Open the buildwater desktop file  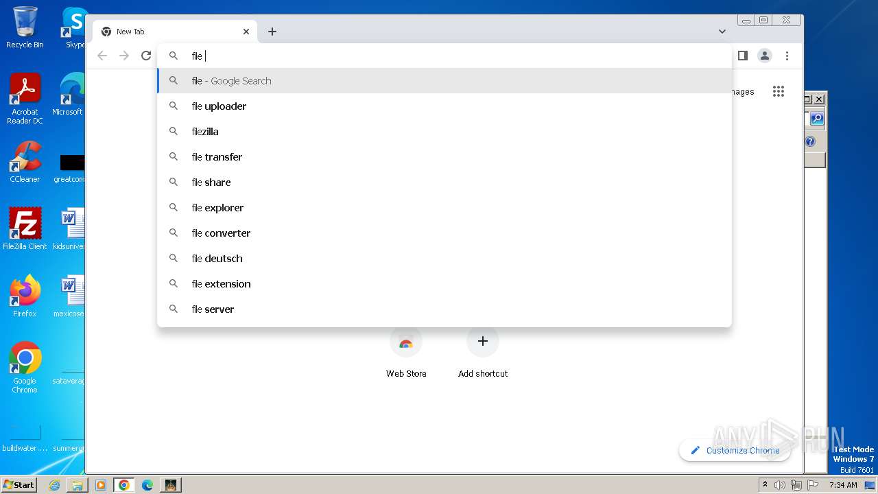[25, 436]
